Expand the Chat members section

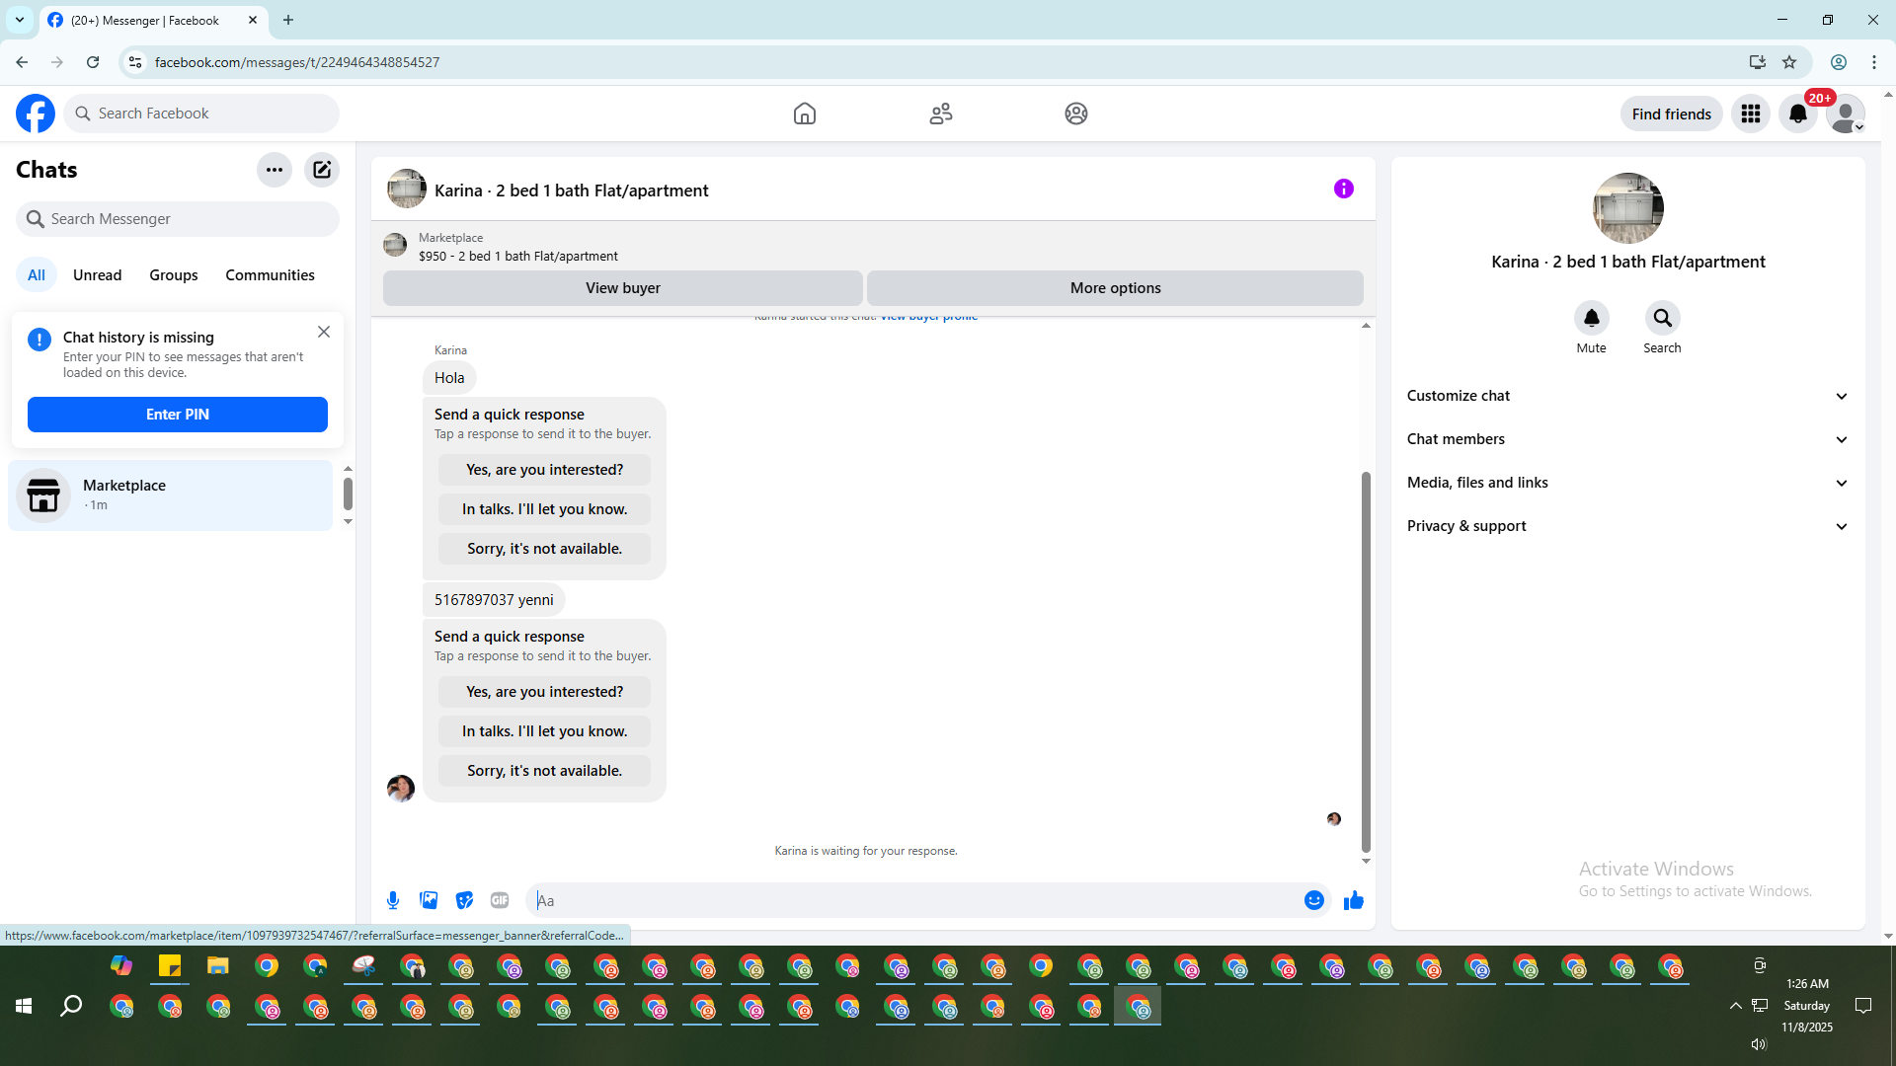point(1627,439)
